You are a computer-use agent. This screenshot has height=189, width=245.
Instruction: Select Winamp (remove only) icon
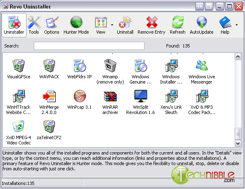(110, 65)
